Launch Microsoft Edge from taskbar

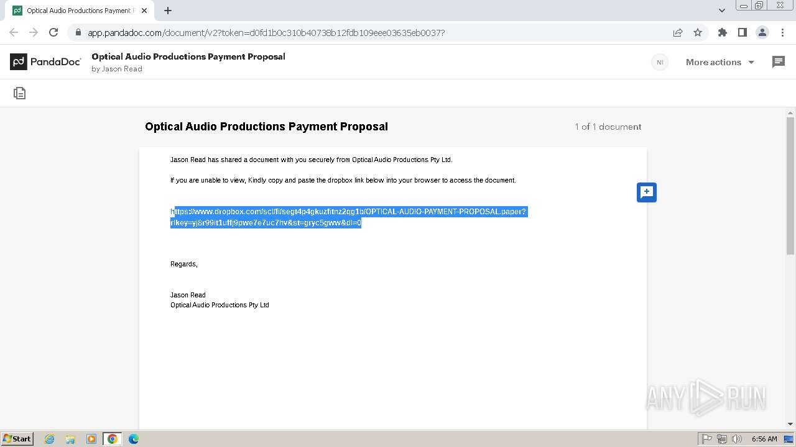[x=134, y=439]
